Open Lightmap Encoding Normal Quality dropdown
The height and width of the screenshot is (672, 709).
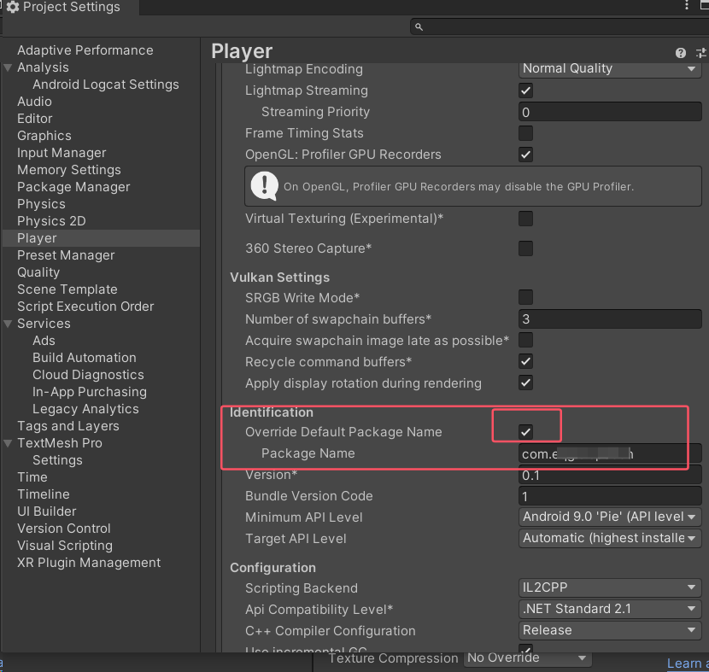click(610, 68)
